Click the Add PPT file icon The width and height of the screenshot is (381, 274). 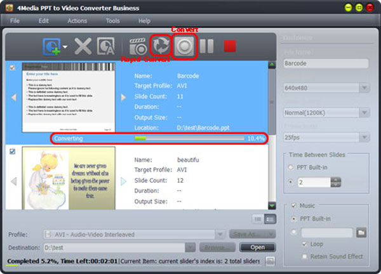pyautogui.click(x=52, y=46)
